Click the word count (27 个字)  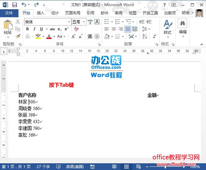43,167
